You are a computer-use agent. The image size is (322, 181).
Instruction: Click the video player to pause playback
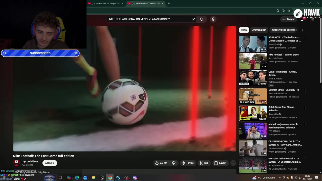(x=125, y=89)
